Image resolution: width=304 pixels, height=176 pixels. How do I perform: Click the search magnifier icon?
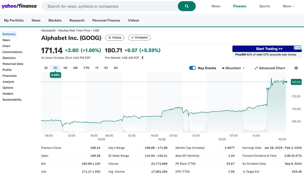pyautogui.click(x=187, y=6)
